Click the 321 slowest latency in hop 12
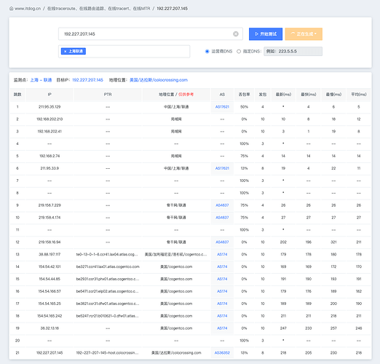 pyautogui.click(x=333, y=242)
